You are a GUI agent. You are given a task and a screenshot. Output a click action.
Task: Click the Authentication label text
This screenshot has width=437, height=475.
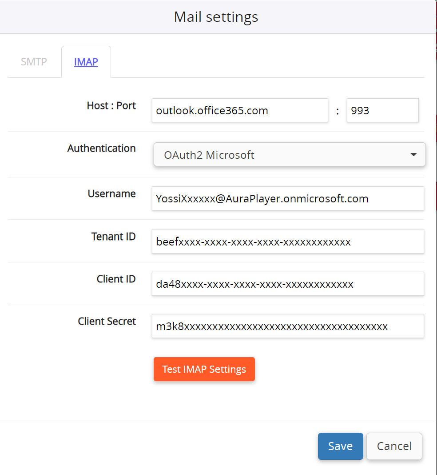click(101, 148)
